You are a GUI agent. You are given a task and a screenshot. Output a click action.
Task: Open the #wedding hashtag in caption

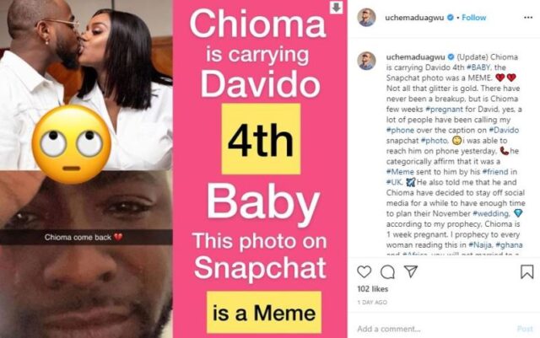tap(491, 213)
